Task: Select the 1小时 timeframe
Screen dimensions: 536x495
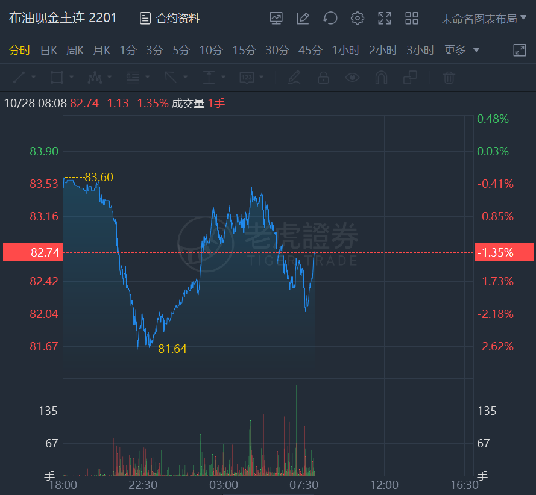Action: pos(346,51)
